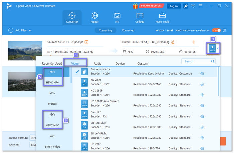This screenshot has height=153, width=234.
Task: Open the Ripper module
Action: 95,18
